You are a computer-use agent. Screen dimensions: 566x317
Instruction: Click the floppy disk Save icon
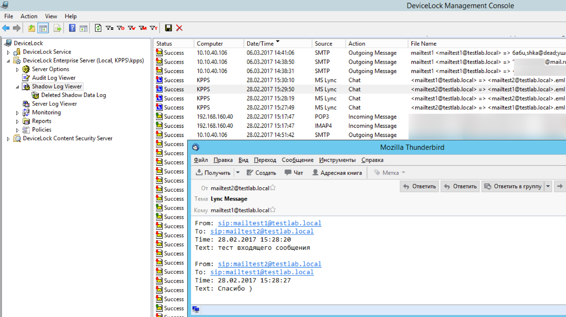click(x=168, y=28)
